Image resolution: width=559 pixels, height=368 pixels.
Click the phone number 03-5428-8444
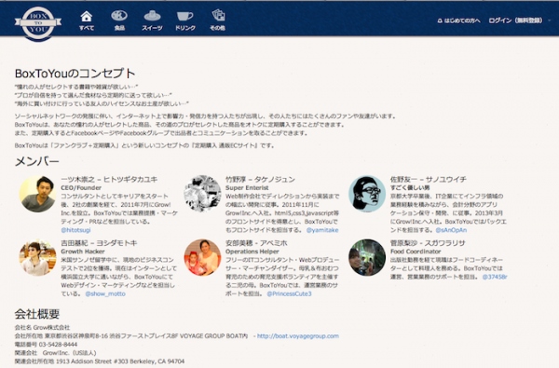click(58, 345)
